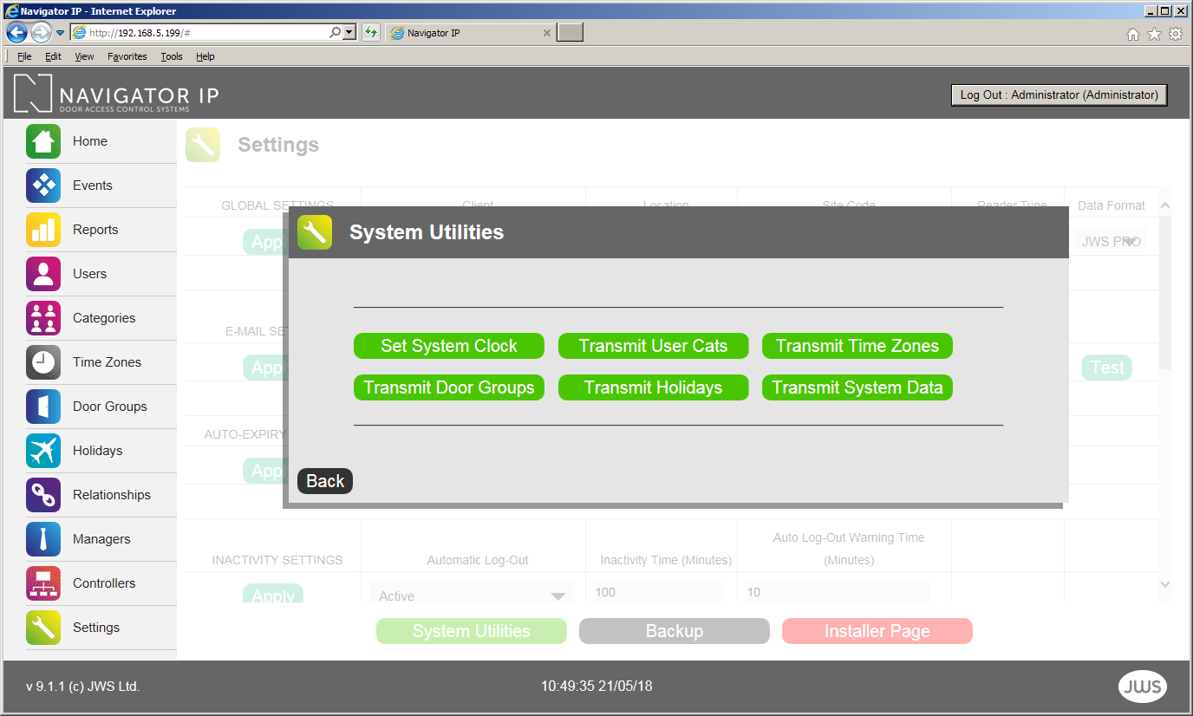The image size is (1193, 716).
Task: Open the View menu
Action: point(84,56)
